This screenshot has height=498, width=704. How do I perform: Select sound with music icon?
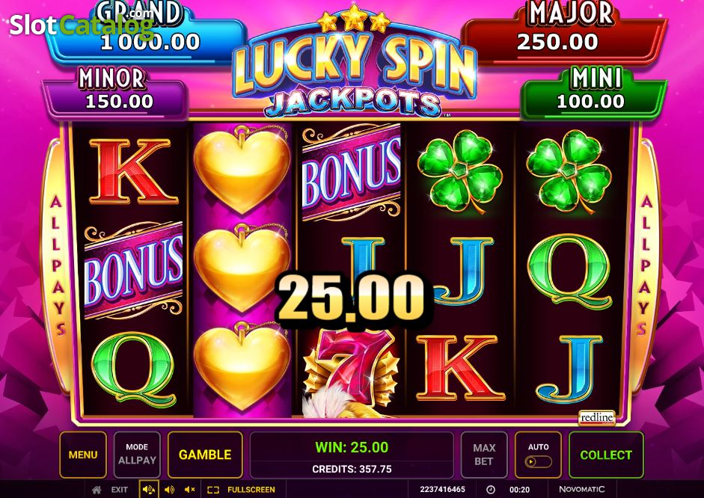149,490
